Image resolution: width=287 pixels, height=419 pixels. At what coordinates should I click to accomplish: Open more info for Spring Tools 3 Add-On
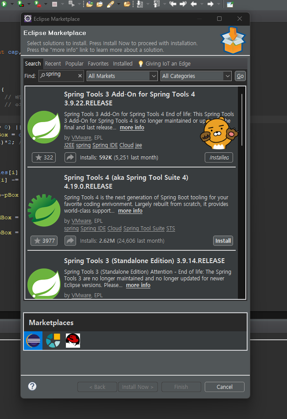click(132, 128)
